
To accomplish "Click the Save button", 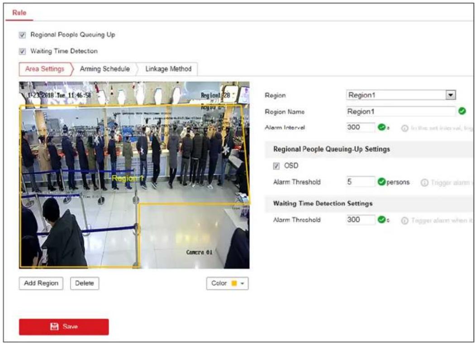I will click(64, 327).
